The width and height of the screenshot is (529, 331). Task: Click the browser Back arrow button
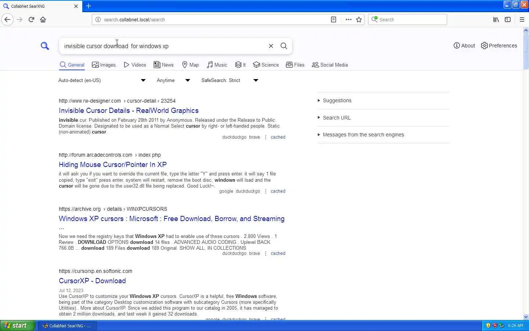point(7,19)
